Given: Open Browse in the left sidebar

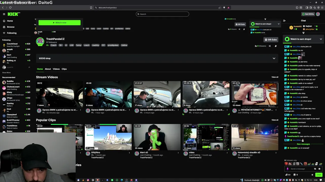Looking at the screenshot, I should click(11, 27).
